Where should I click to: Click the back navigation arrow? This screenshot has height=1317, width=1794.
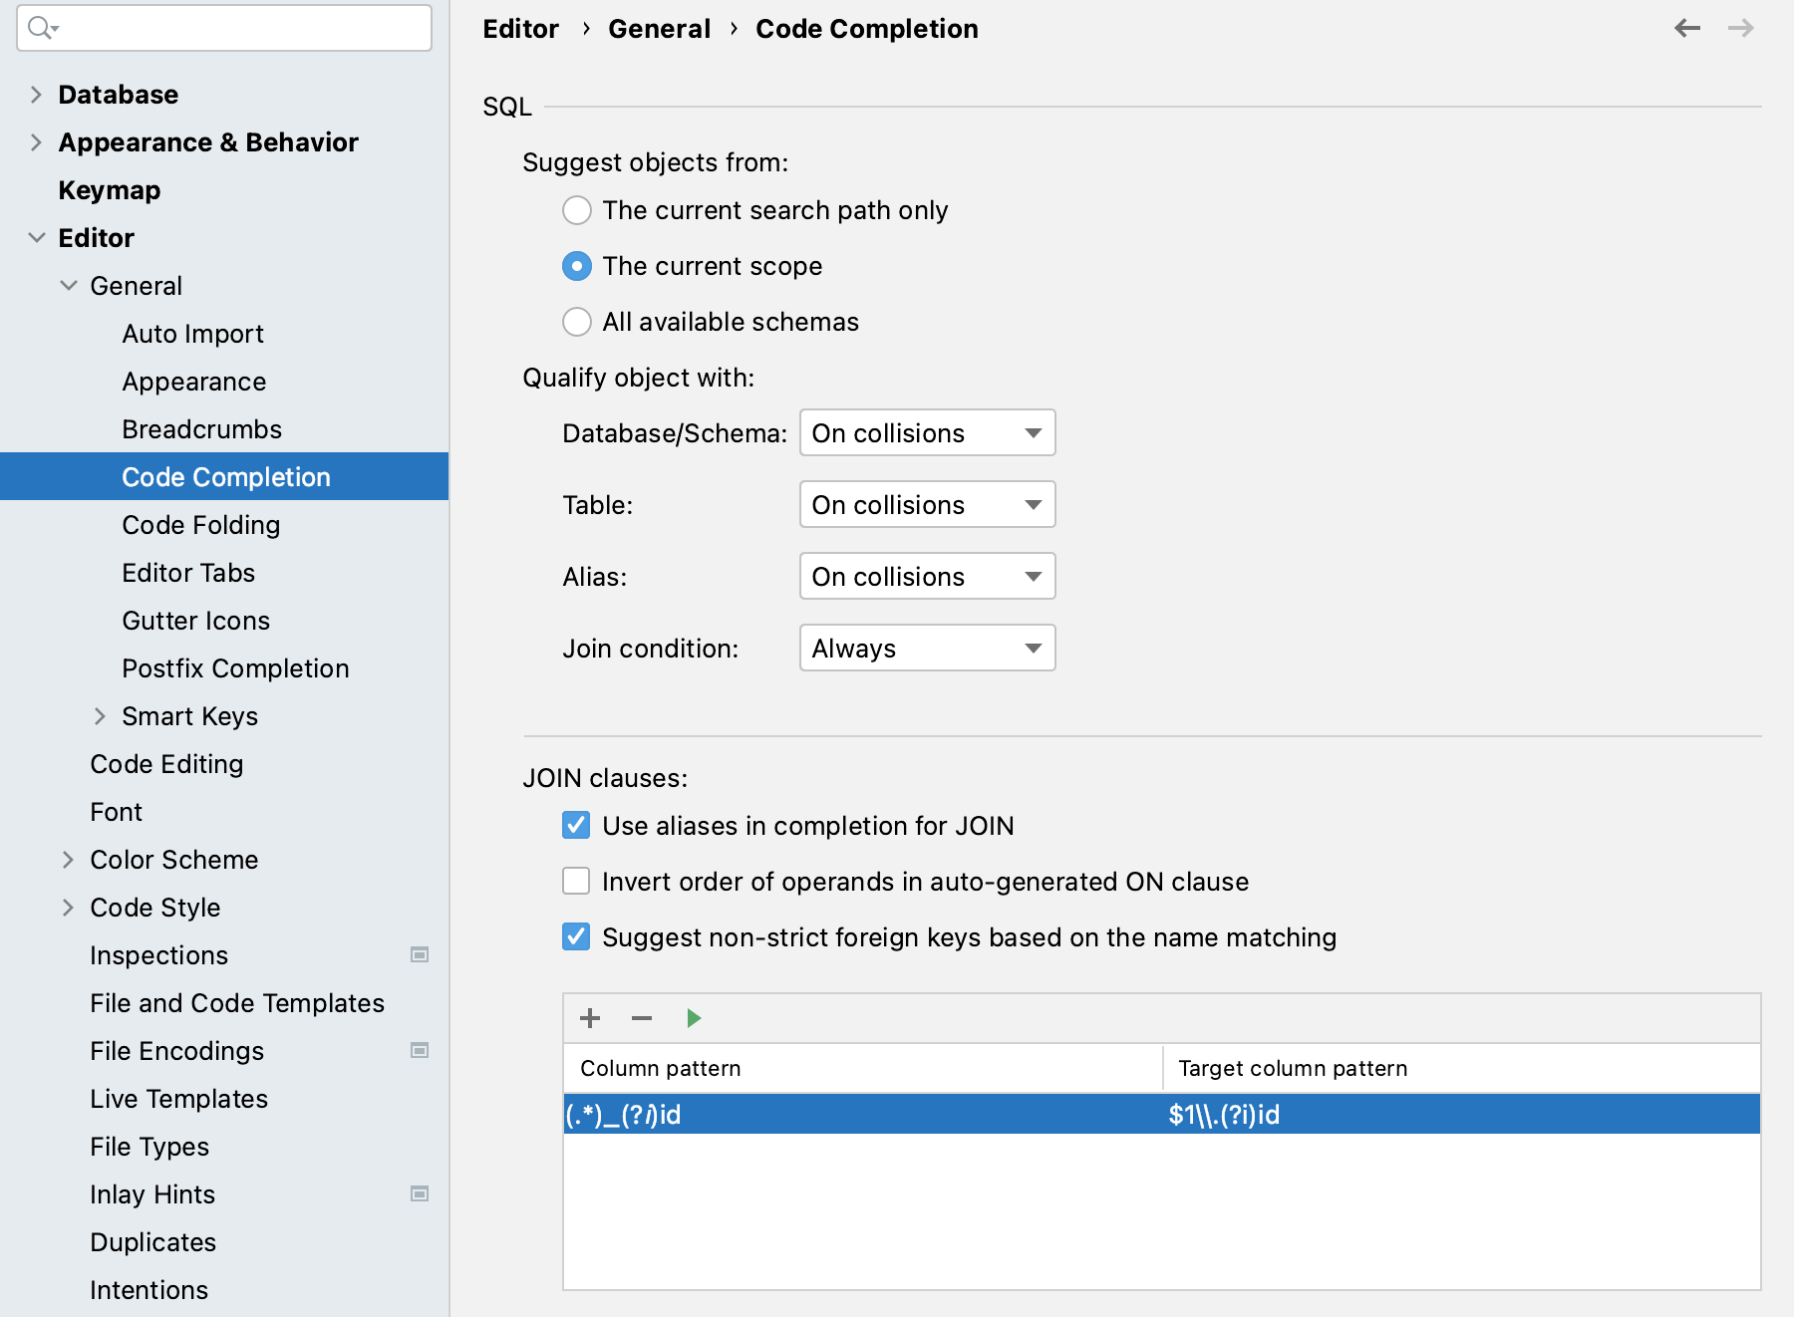(1688, 28)
